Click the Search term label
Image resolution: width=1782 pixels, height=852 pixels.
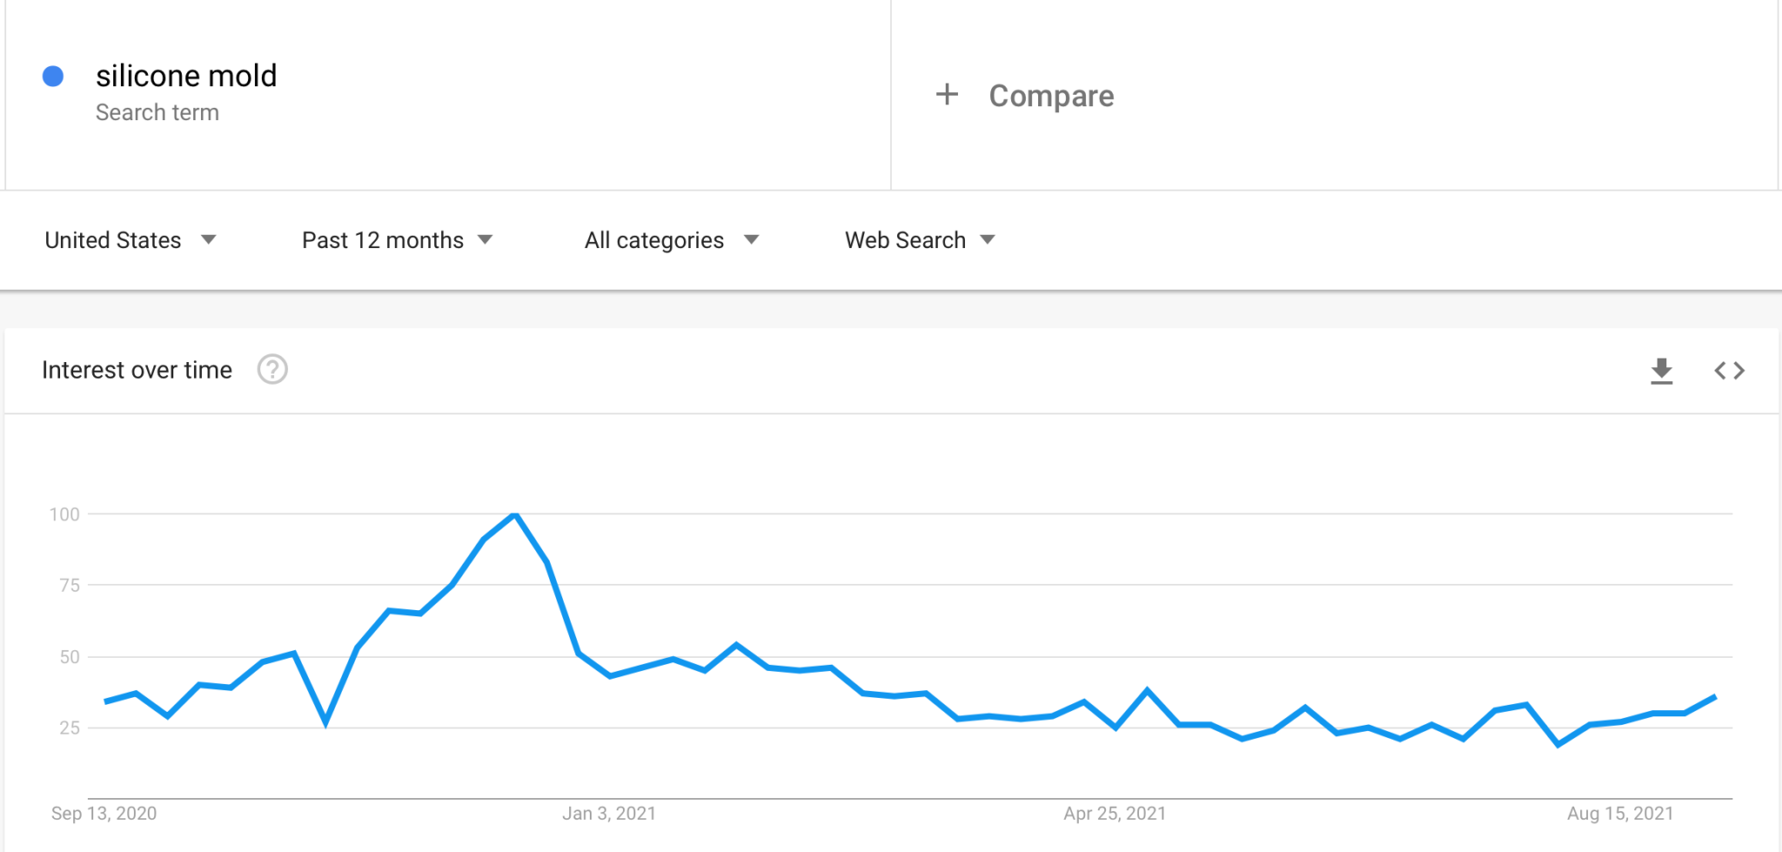(x=157, y=112)
